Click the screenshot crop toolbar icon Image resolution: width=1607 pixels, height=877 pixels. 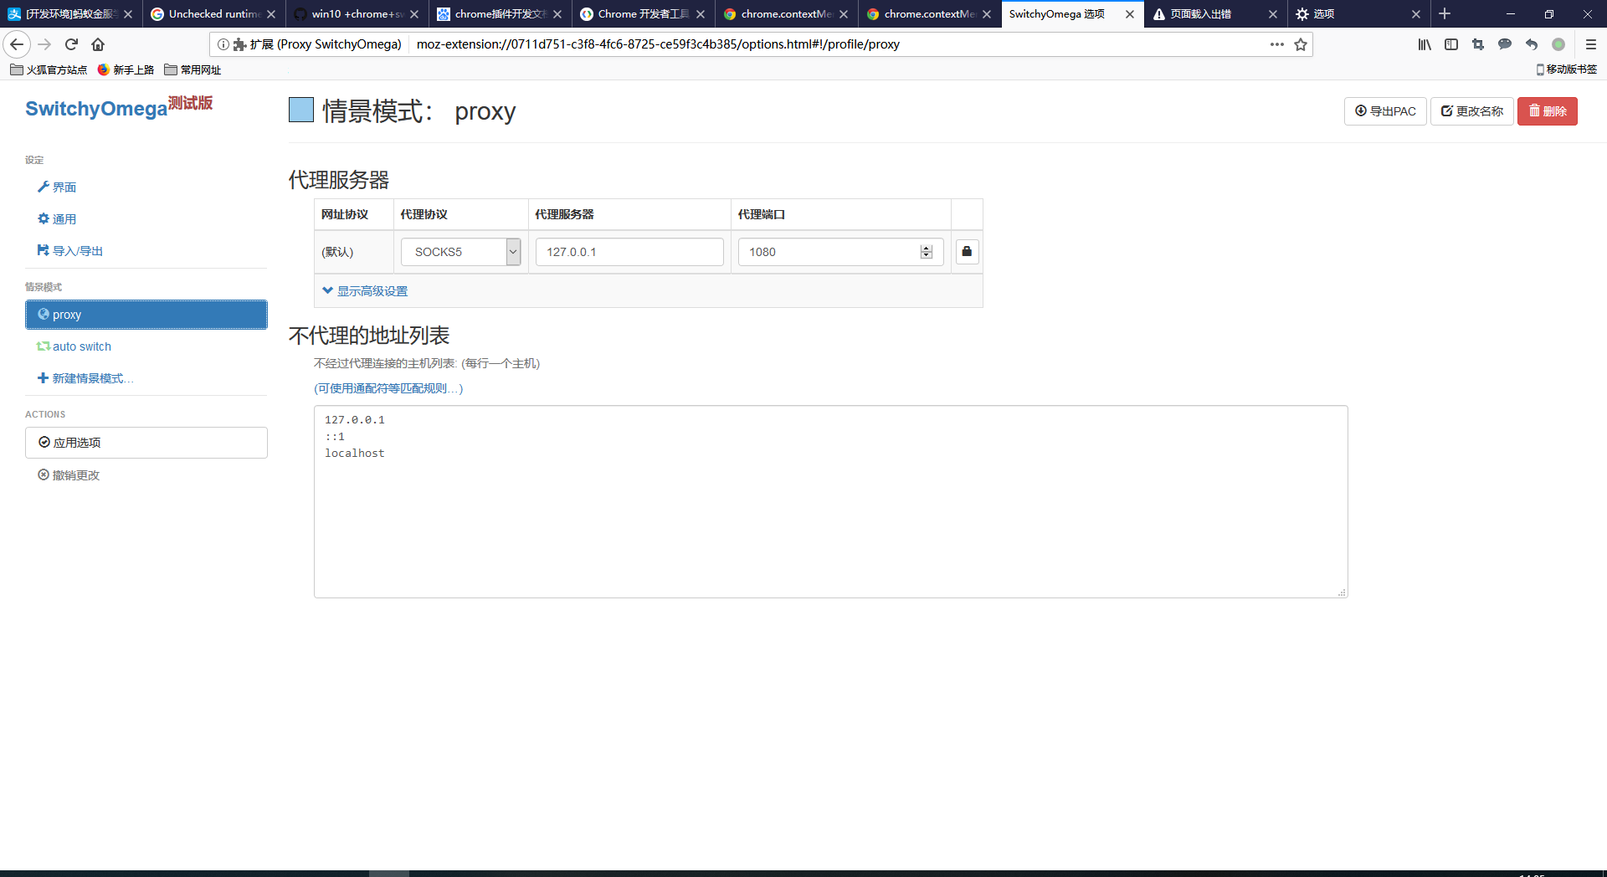click(x=1478, y=44)
